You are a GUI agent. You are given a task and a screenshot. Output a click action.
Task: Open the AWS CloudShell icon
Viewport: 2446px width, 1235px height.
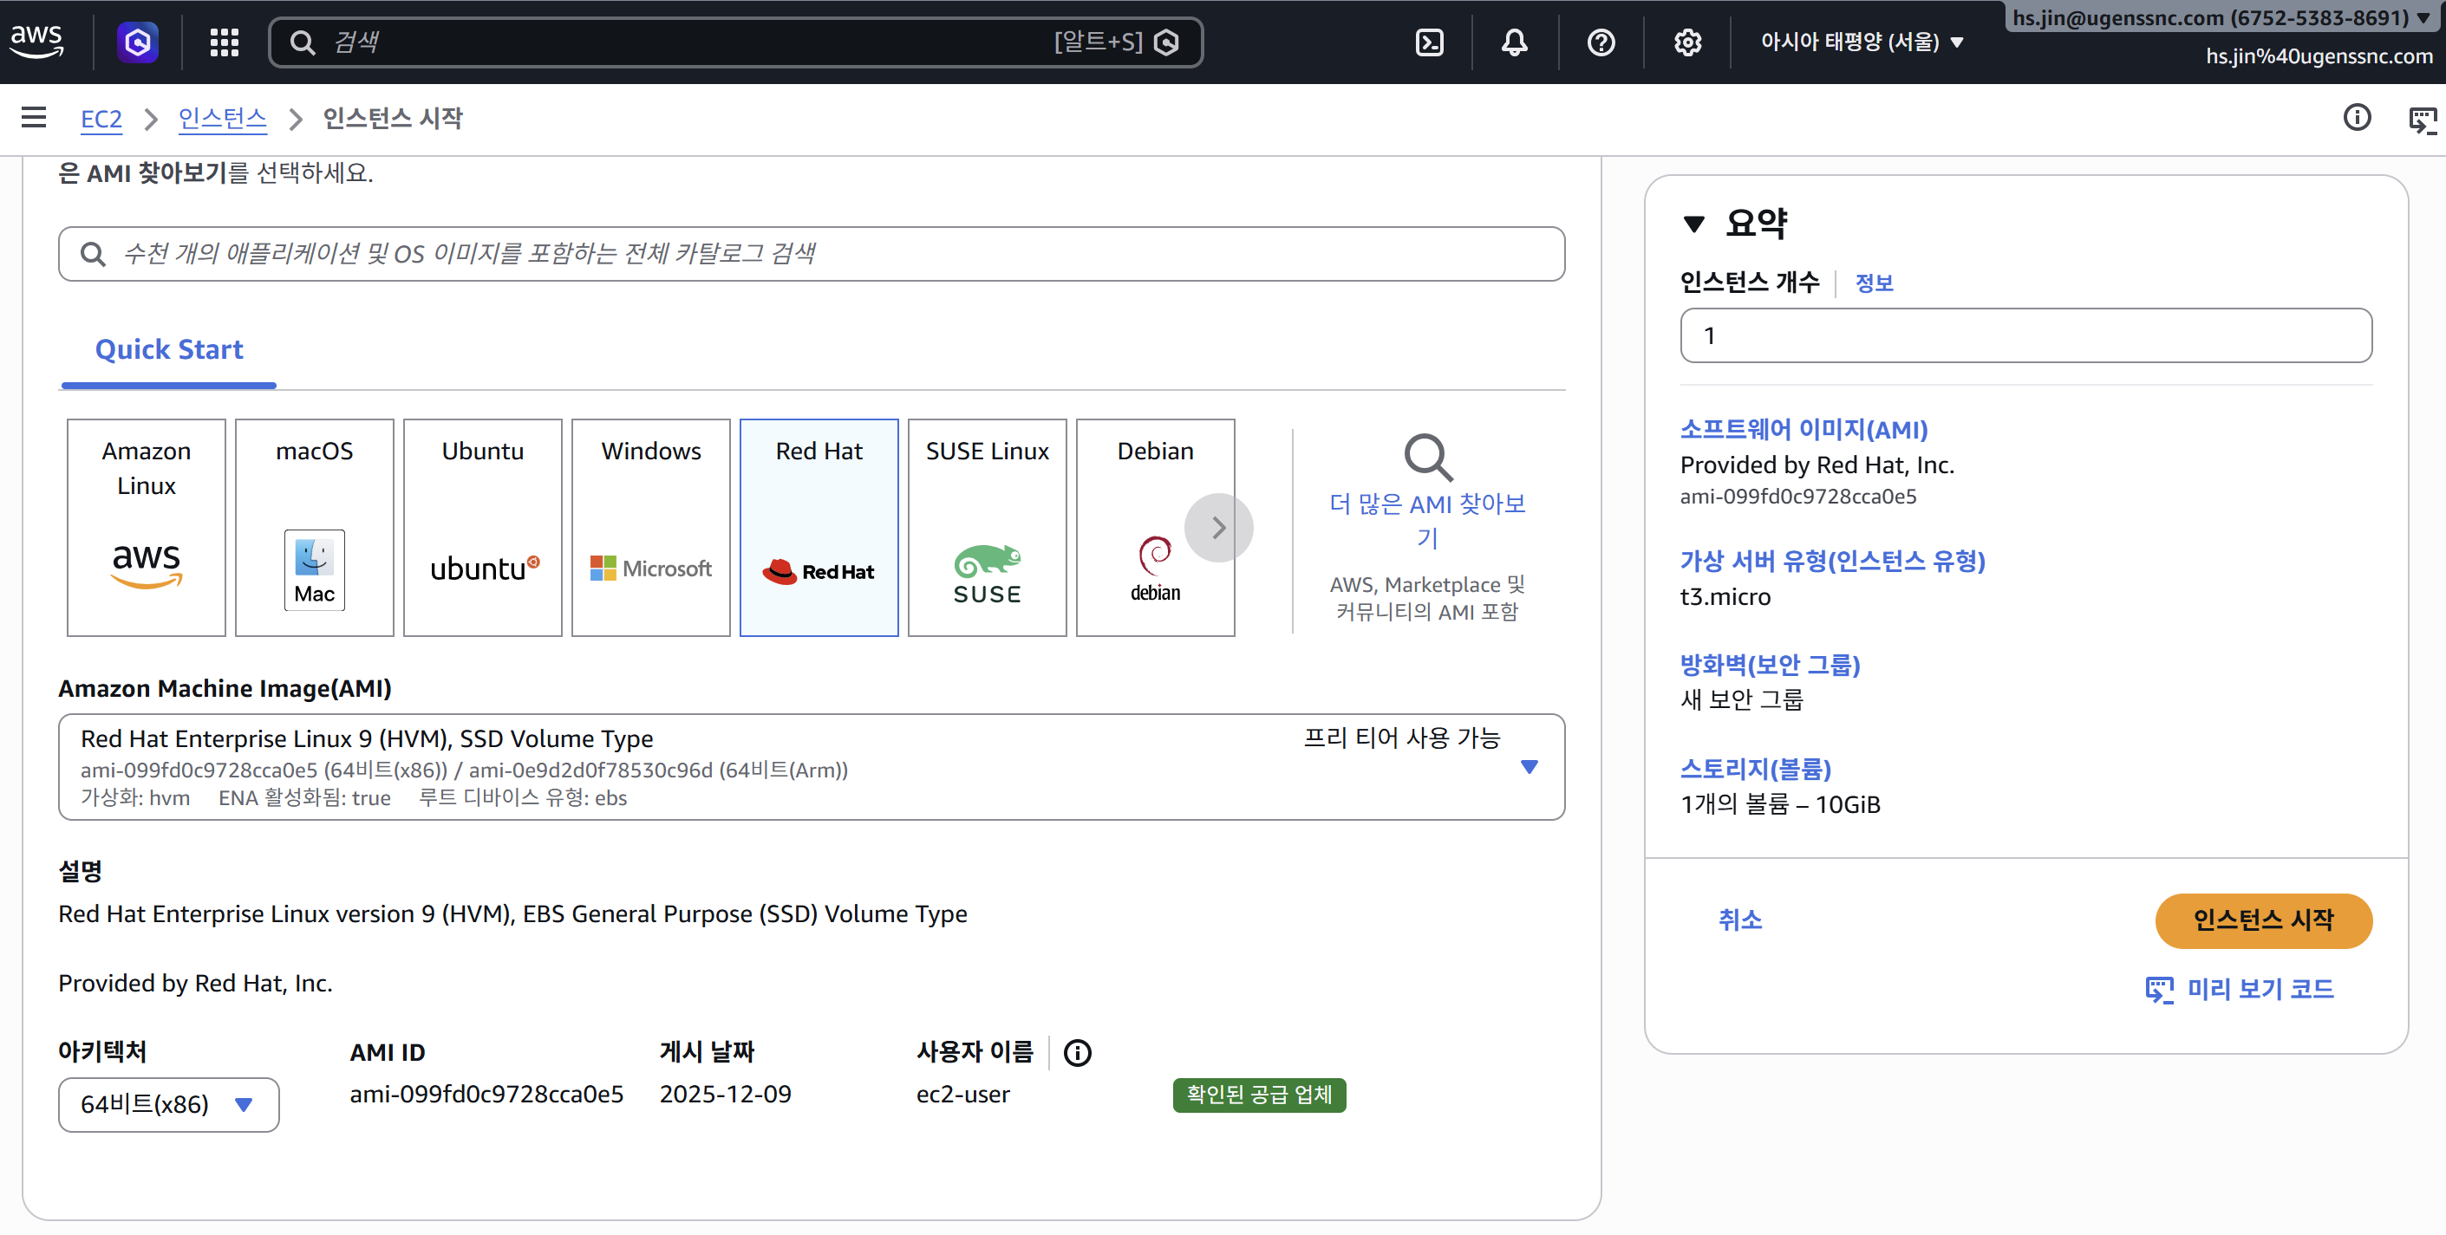1429,42
